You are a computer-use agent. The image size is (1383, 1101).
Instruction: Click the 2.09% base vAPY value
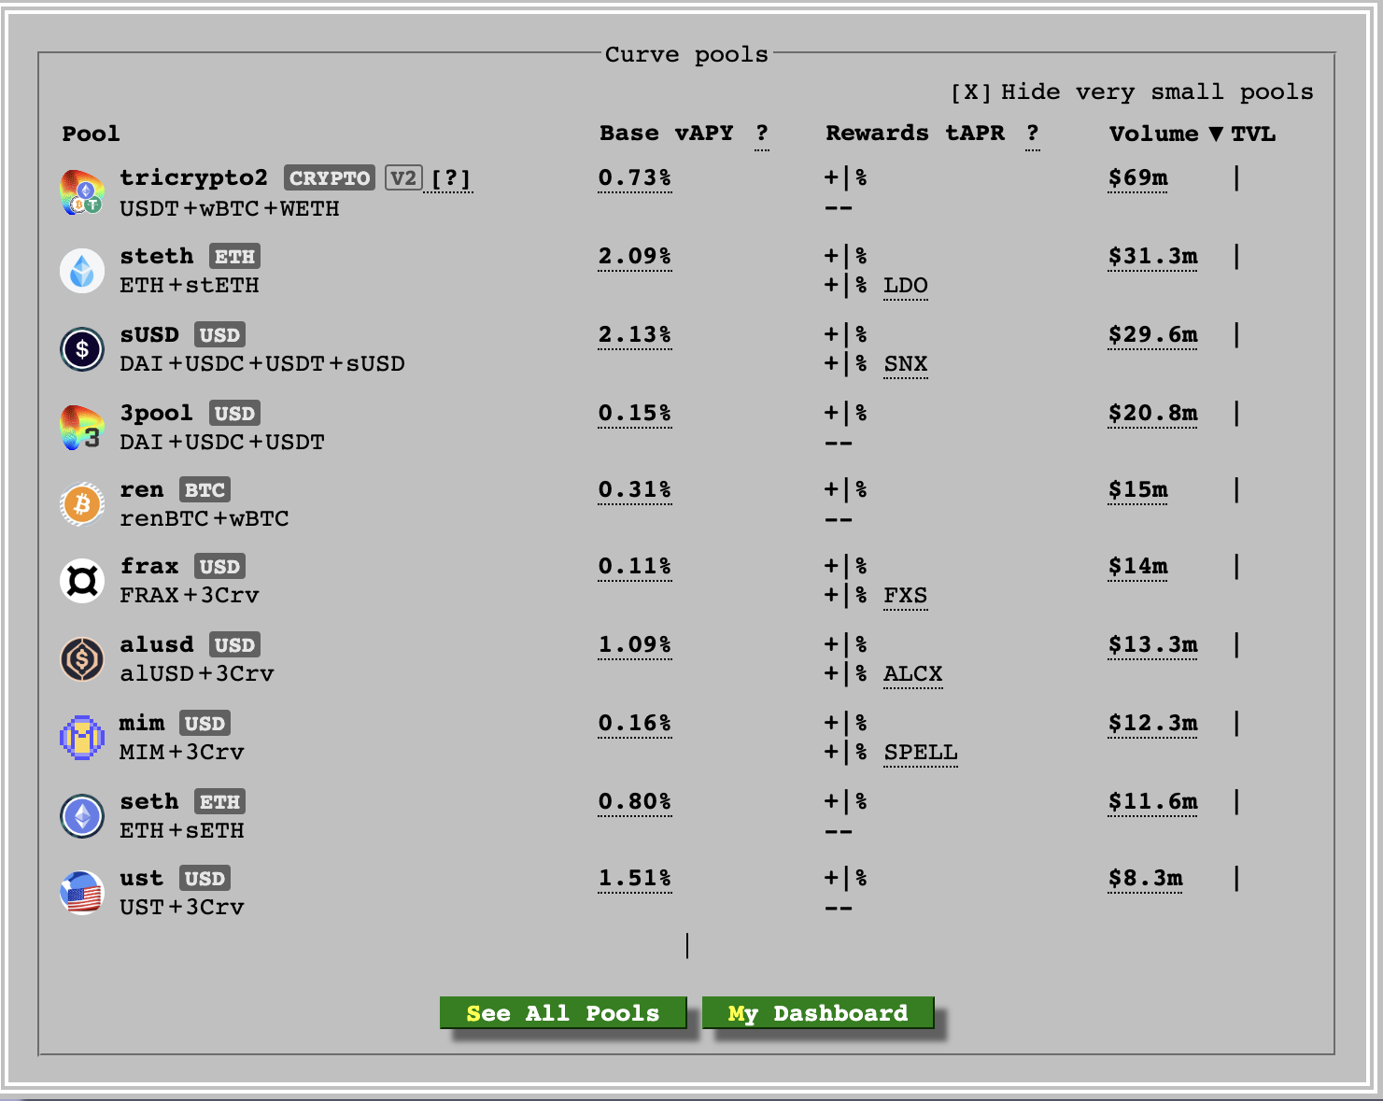click(x=635, y=256)
